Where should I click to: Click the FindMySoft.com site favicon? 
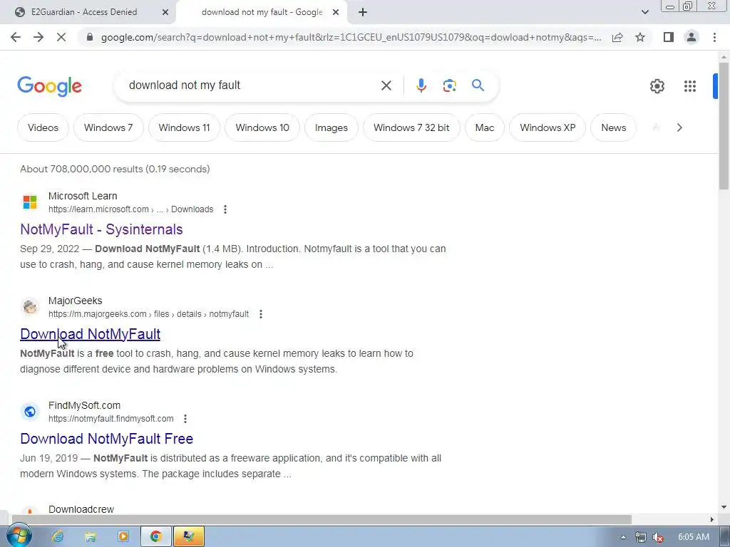pos(30,412)
